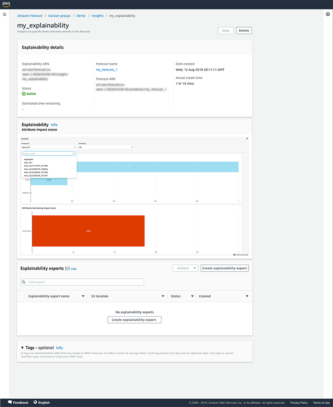Sort by the Created column arrow

pos(247,296)
